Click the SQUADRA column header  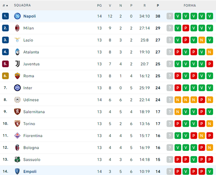click(x=22, y=5)
